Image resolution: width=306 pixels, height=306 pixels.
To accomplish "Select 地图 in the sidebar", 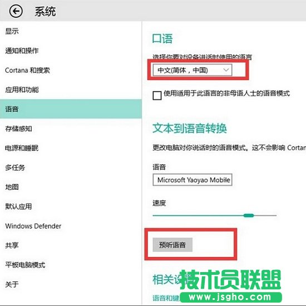I will click(12, 187).
